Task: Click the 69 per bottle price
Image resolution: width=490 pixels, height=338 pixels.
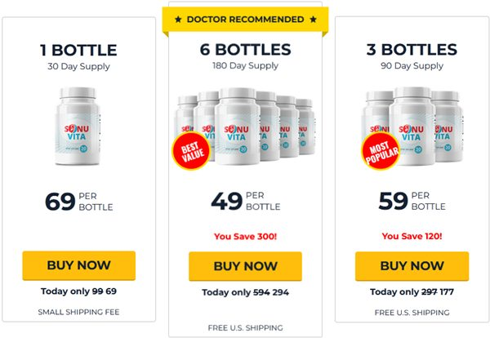Action: [78, 202]
